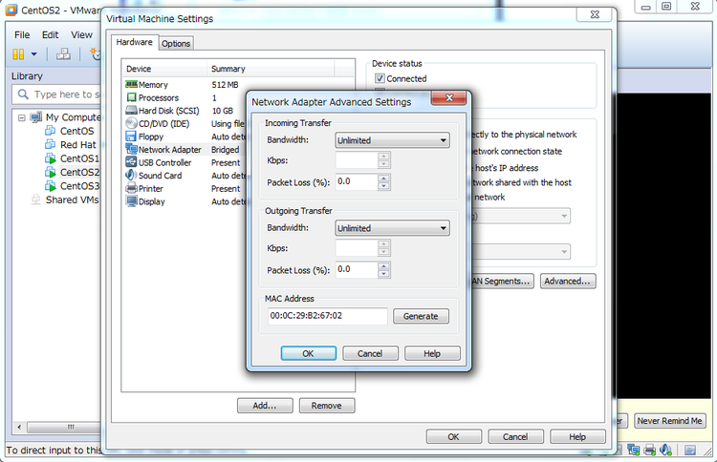Click the running CentOS1 VM icon
This screenshot has height=462, width=717.
pos(51,158)
